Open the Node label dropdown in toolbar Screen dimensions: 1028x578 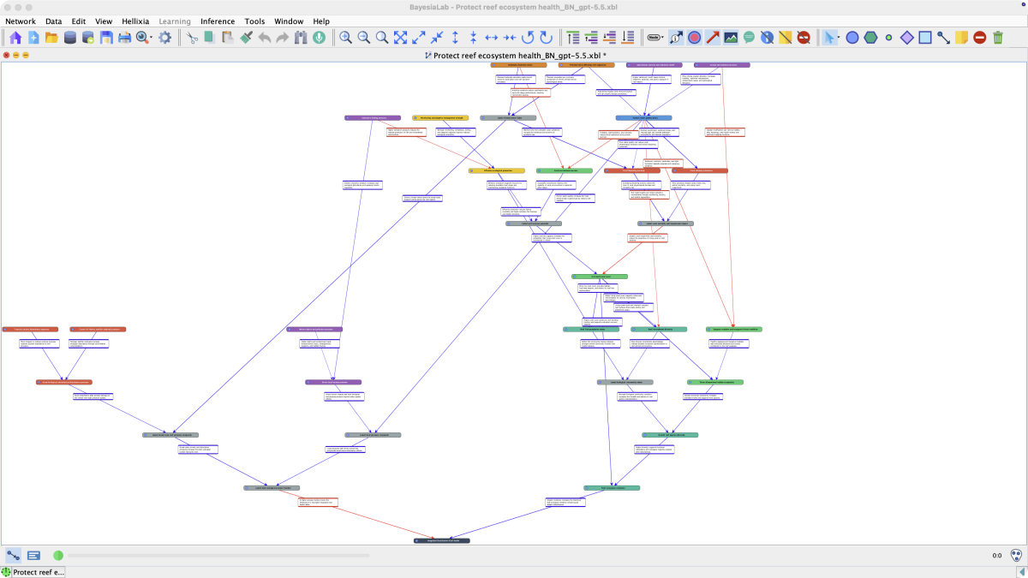(655, 38)
